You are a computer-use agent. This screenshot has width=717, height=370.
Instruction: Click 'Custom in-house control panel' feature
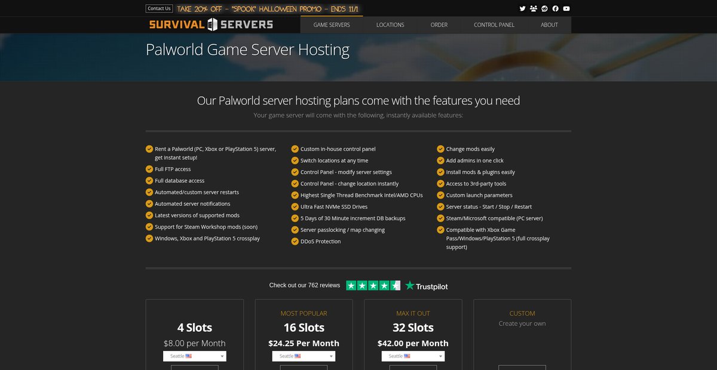tap(338, 149)
